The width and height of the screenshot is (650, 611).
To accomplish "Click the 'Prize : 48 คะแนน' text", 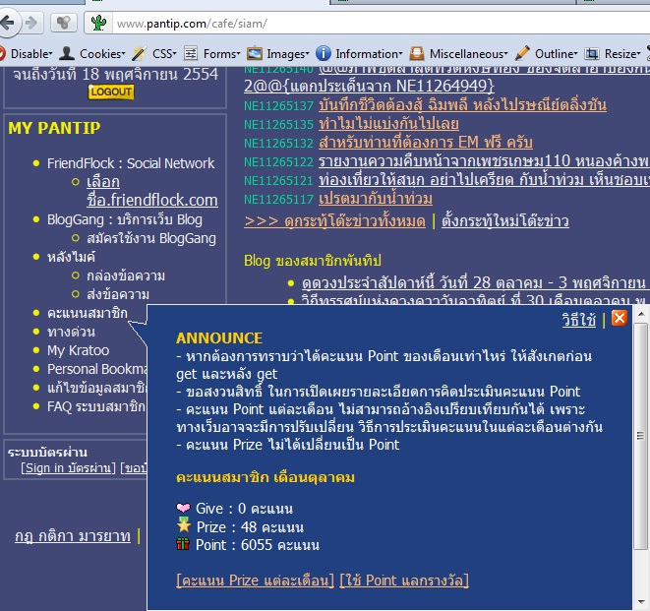I will (x=250, y=527).
